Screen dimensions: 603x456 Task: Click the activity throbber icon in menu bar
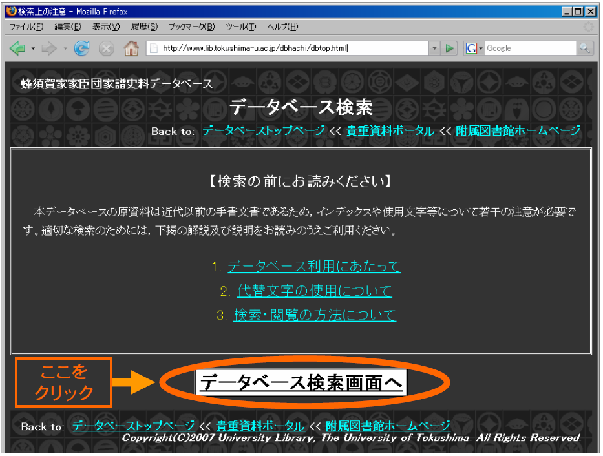[x=588, y=27]
